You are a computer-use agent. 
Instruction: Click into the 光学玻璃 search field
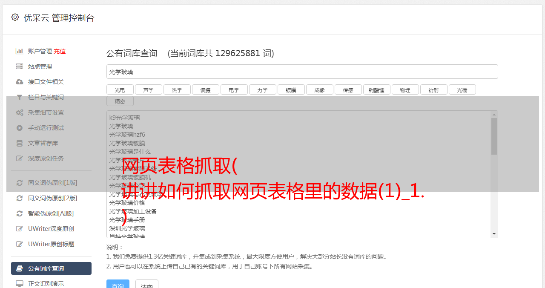pyautogui.click(x=302, y=72)
